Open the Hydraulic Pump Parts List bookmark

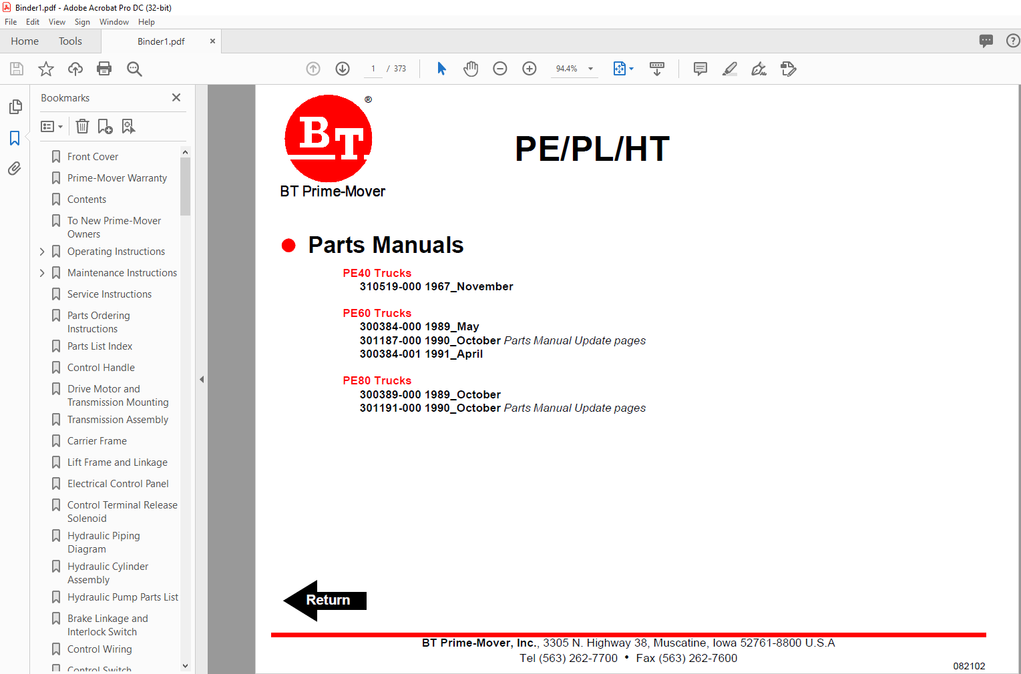(x=123, y=597)
